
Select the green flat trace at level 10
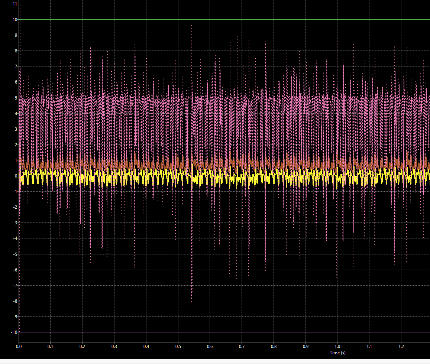coord(224,19)
